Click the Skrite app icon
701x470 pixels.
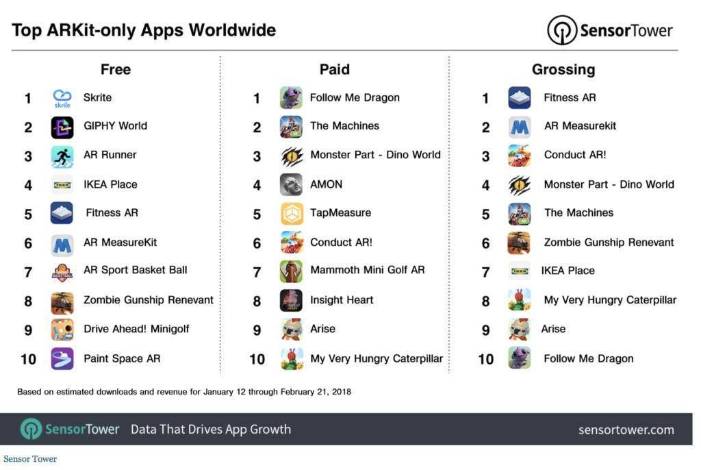tap(62, 98)
